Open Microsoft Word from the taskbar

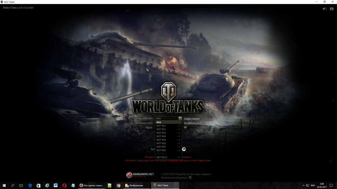pyautogui.click(x=56, y=185)
